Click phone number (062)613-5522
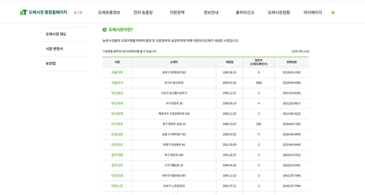The height and width of the screenshot is (195, 365). click(x=292, y=155)
